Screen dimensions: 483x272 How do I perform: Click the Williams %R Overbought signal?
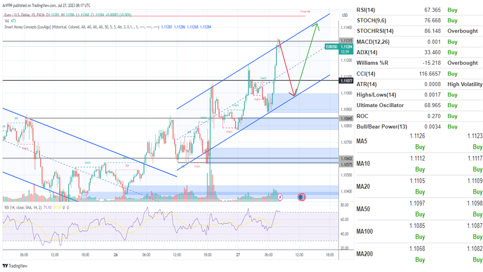click(x=462, y=63)
